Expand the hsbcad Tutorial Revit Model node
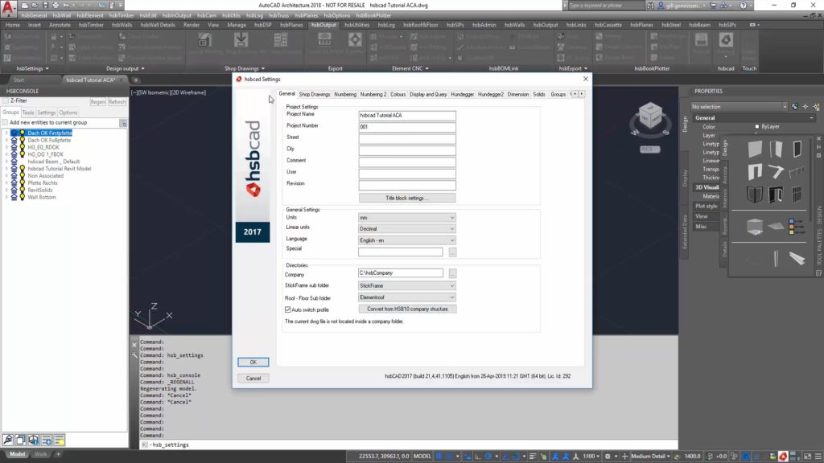Screen dimensions: 824x463 (x=6, y=169)
